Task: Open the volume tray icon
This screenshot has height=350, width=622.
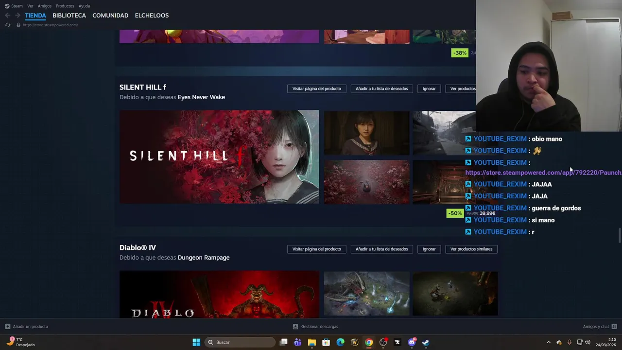Action: coord(588,342)
